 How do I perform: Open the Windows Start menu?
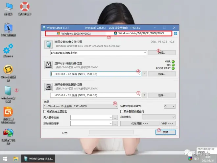(5, 159)
